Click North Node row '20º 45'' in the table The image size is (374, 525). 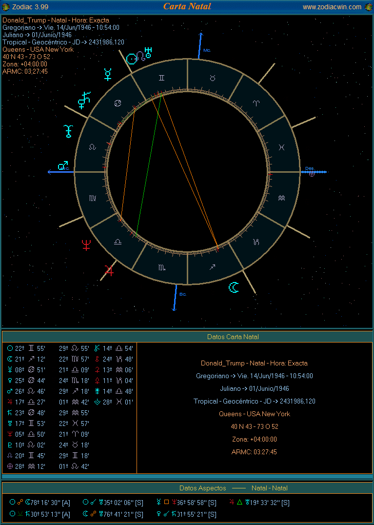[26, 456]
